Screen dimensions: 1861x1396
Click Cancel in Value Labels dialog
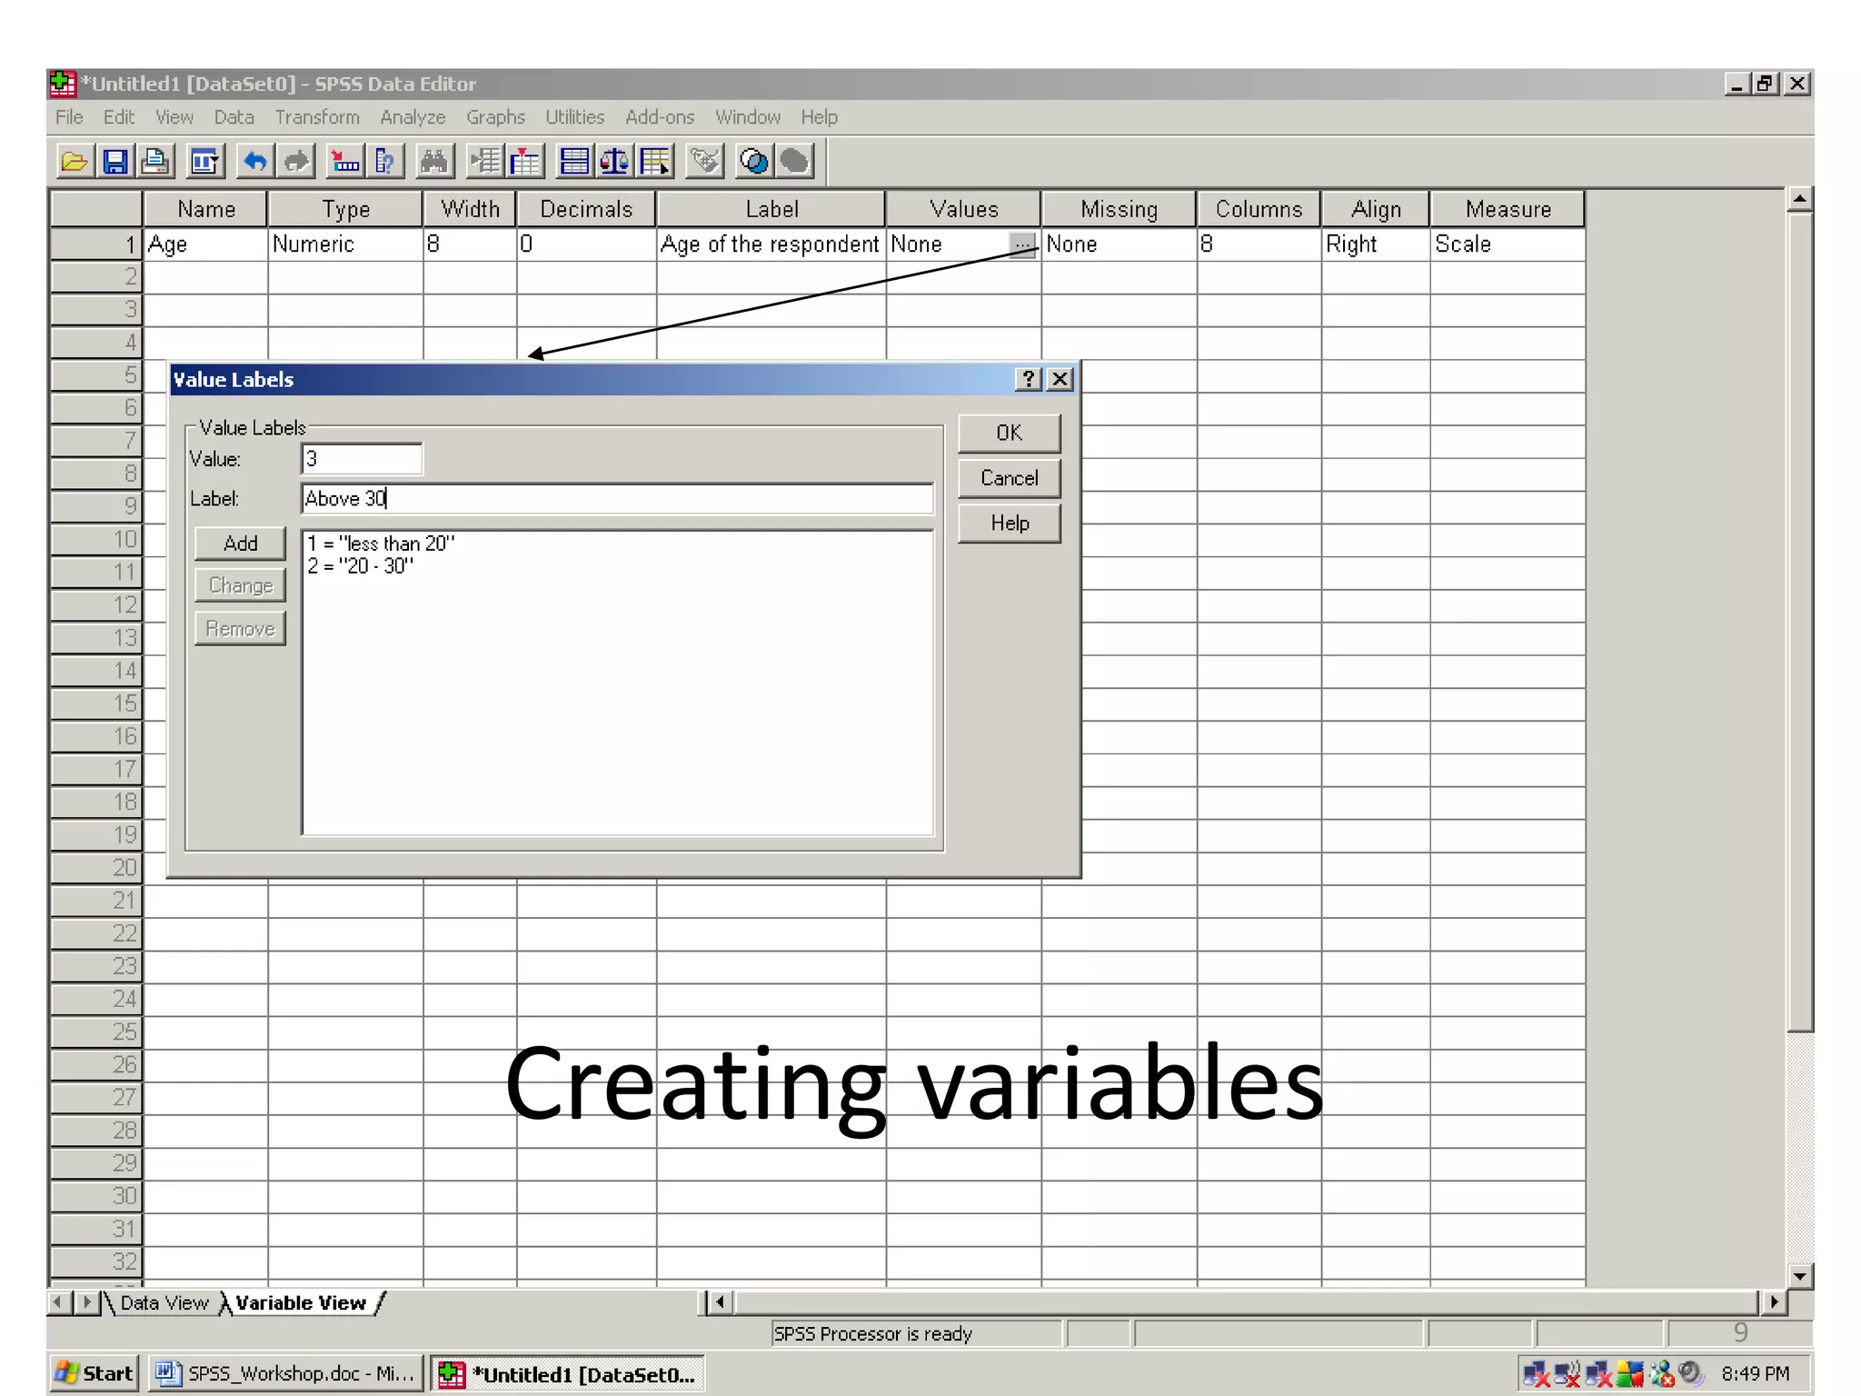tap(1010, 478)
